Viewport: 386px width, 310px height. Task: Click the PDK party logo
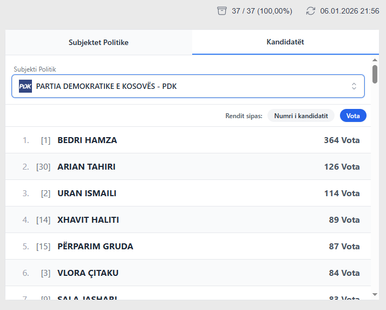[25, 86]
